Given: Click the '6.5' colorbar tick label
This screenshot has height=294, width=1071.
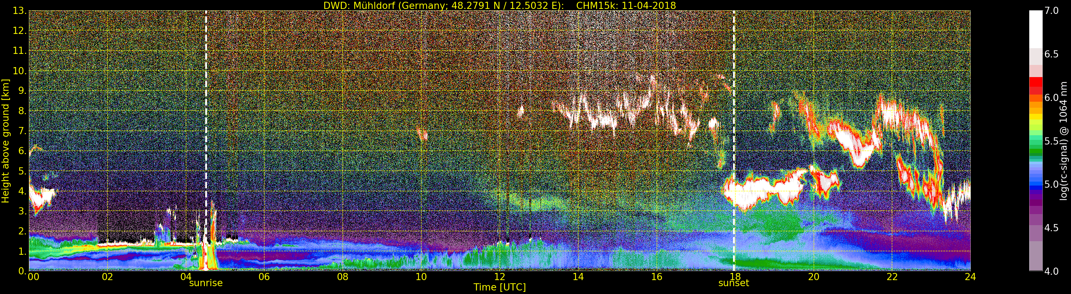Looking at the screenshot, I should pos(1051,54).
